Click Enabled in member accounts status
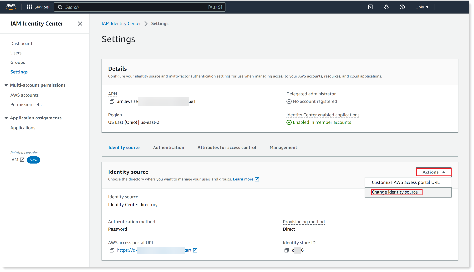474x272 pixels. point(322,122)
